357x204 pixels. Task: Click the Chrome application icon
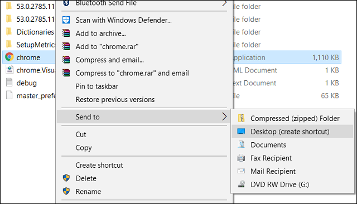point(9,57)
